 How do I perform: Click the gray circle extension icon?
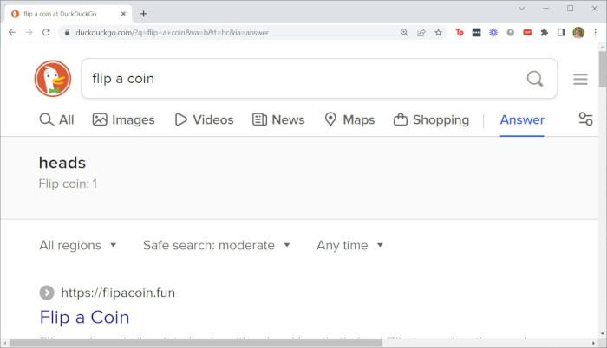coord(510,33)
